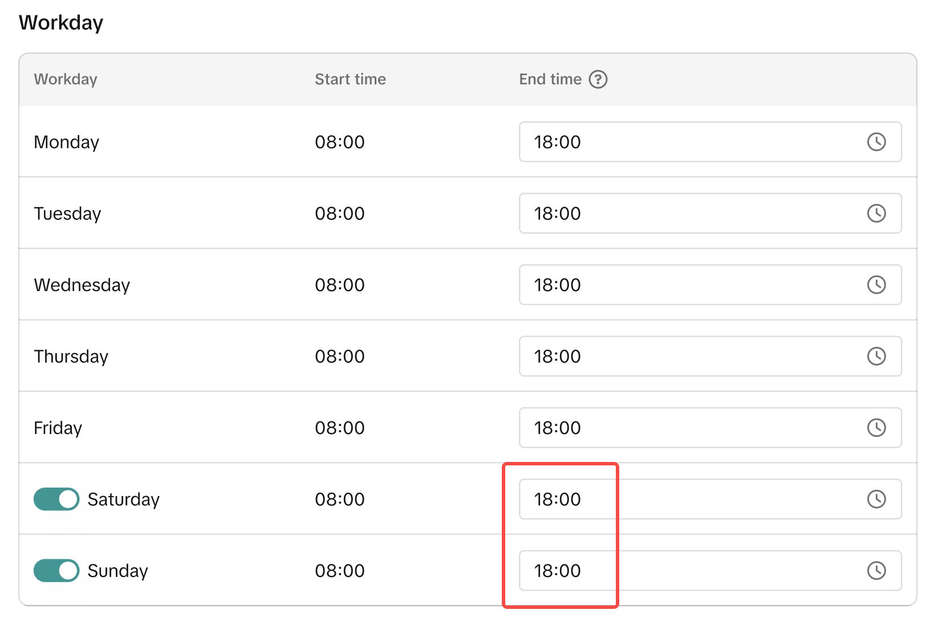
Task: Open Monday end time clock picker
Action: (876, 142)
